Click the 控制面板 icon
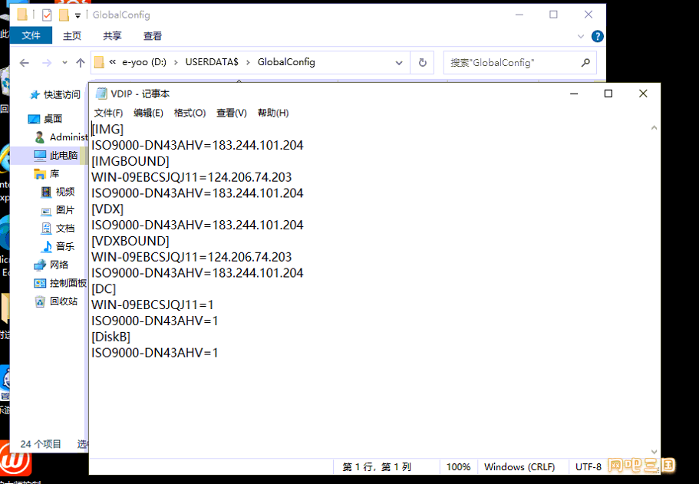 click(40, 283)
